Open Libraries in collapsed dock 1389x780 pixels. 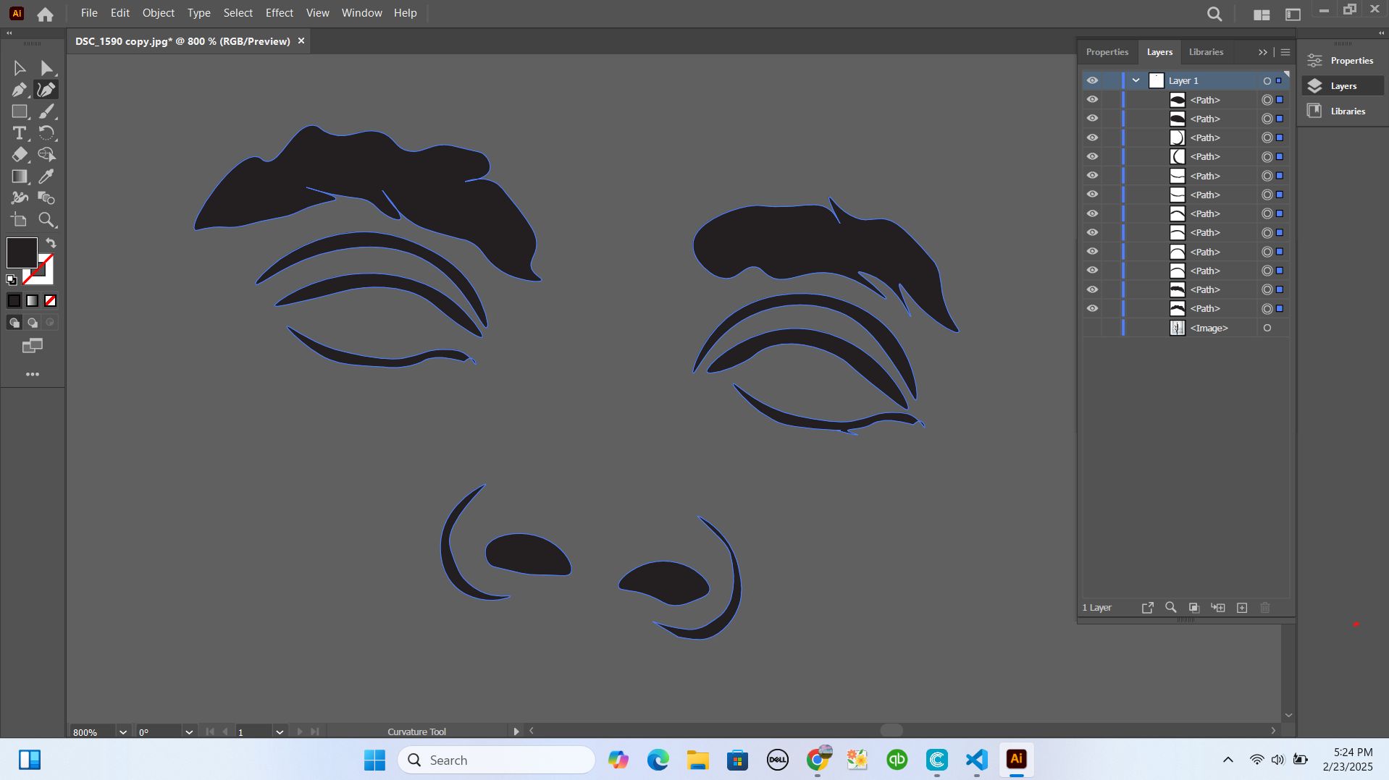click(1343, 111)
